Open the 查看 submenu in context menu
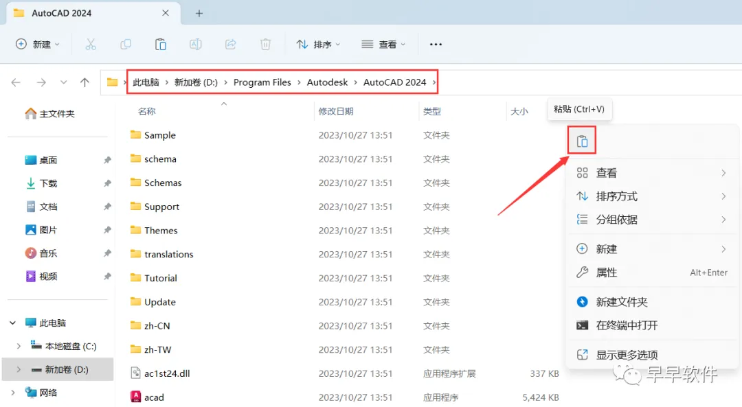This screenshot has height=407, width=742. click(x=651, y=173)
